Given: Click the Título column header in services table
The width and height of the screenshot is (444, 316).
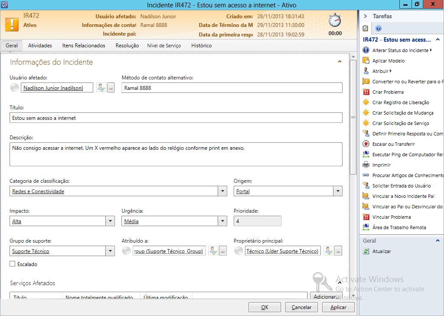Looking at the screenshot, I should 36,296.
